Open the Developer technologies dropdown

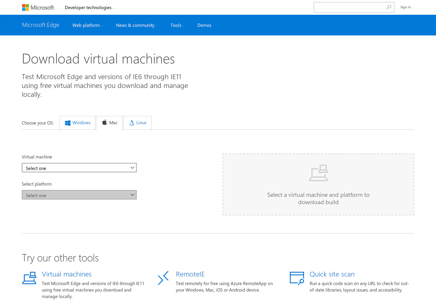coord(90,8)
